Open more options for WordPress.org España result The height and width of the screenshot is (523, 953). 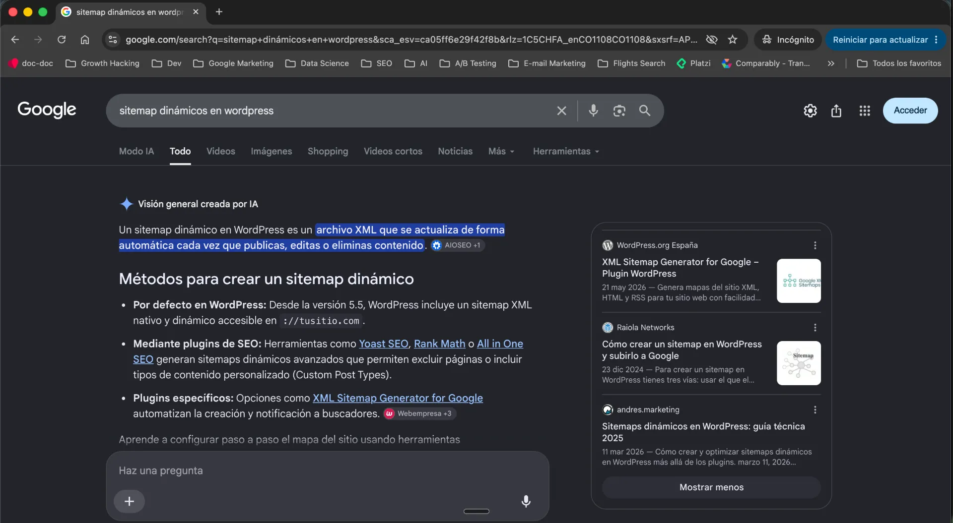point(815,245)
